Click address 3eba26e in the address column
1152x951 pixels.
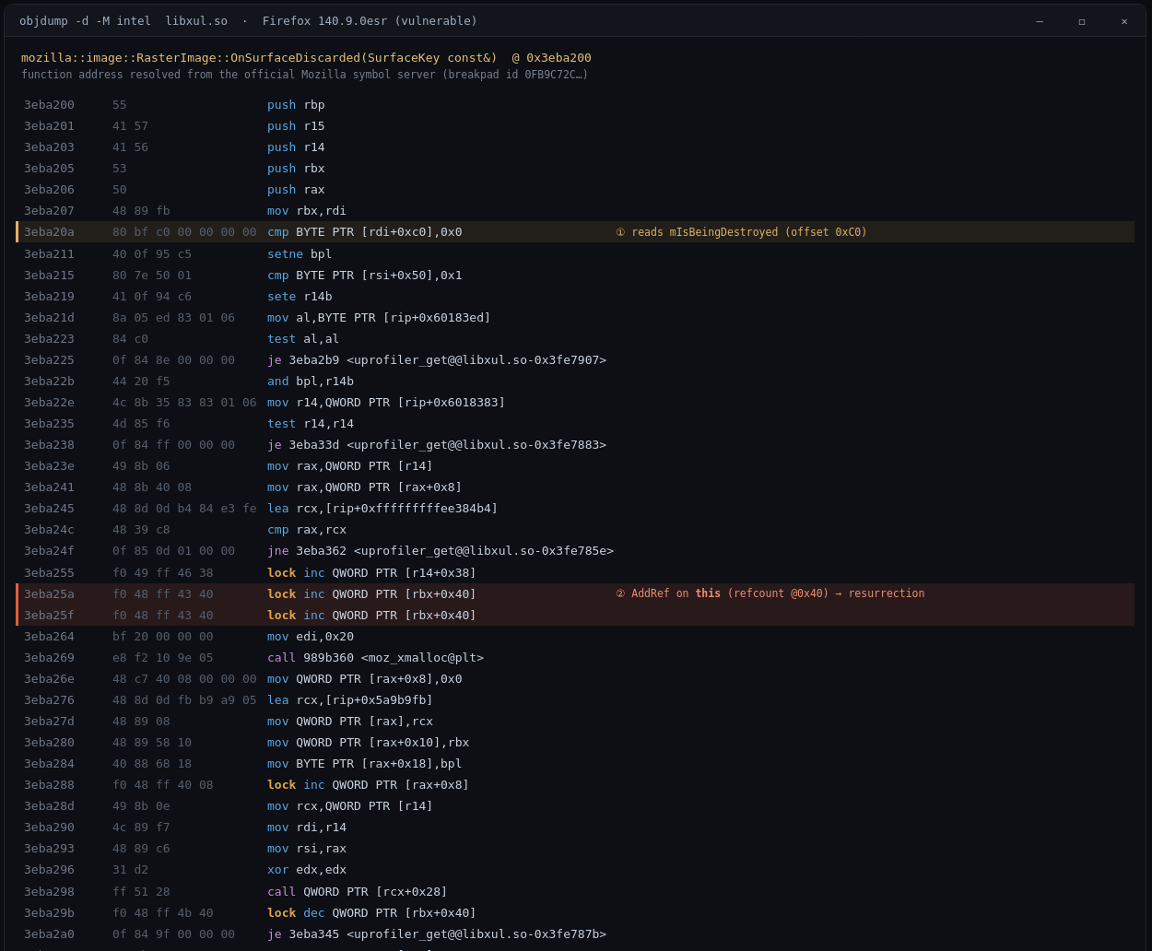pyautogui.click(x=49, y=678)
